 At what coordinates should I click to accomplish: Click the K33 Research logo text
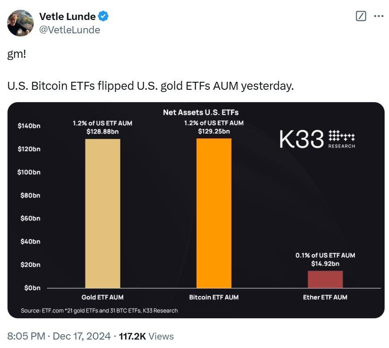(x=302, y=140)
